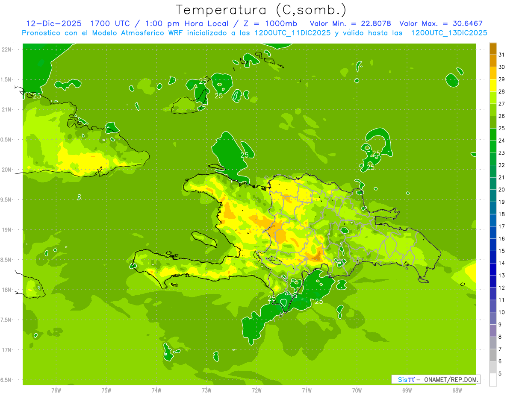Click "Valor Min. = 22.8078" text
This screenshot has width=513, height=396.
351,23
